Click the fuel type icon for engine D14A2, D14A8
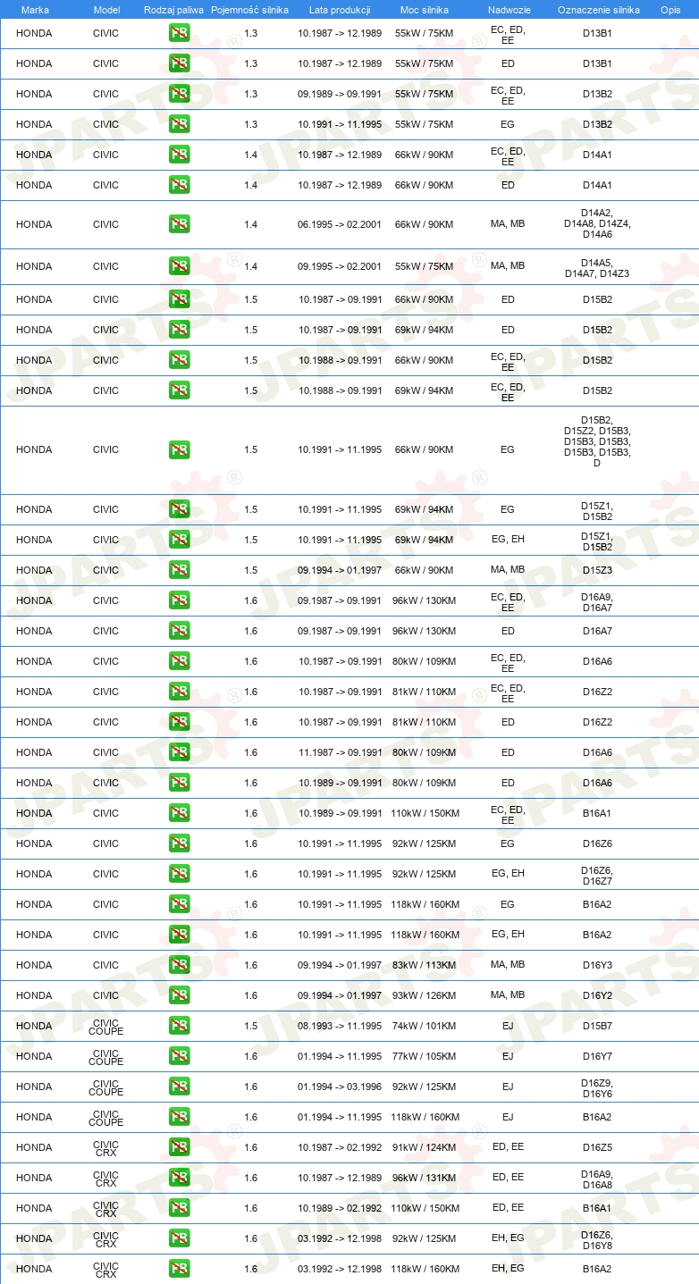 point(180,224)
